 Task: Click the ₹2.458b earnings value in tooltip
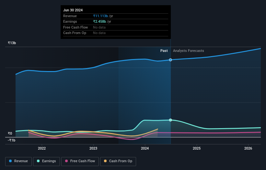(99, 21)
